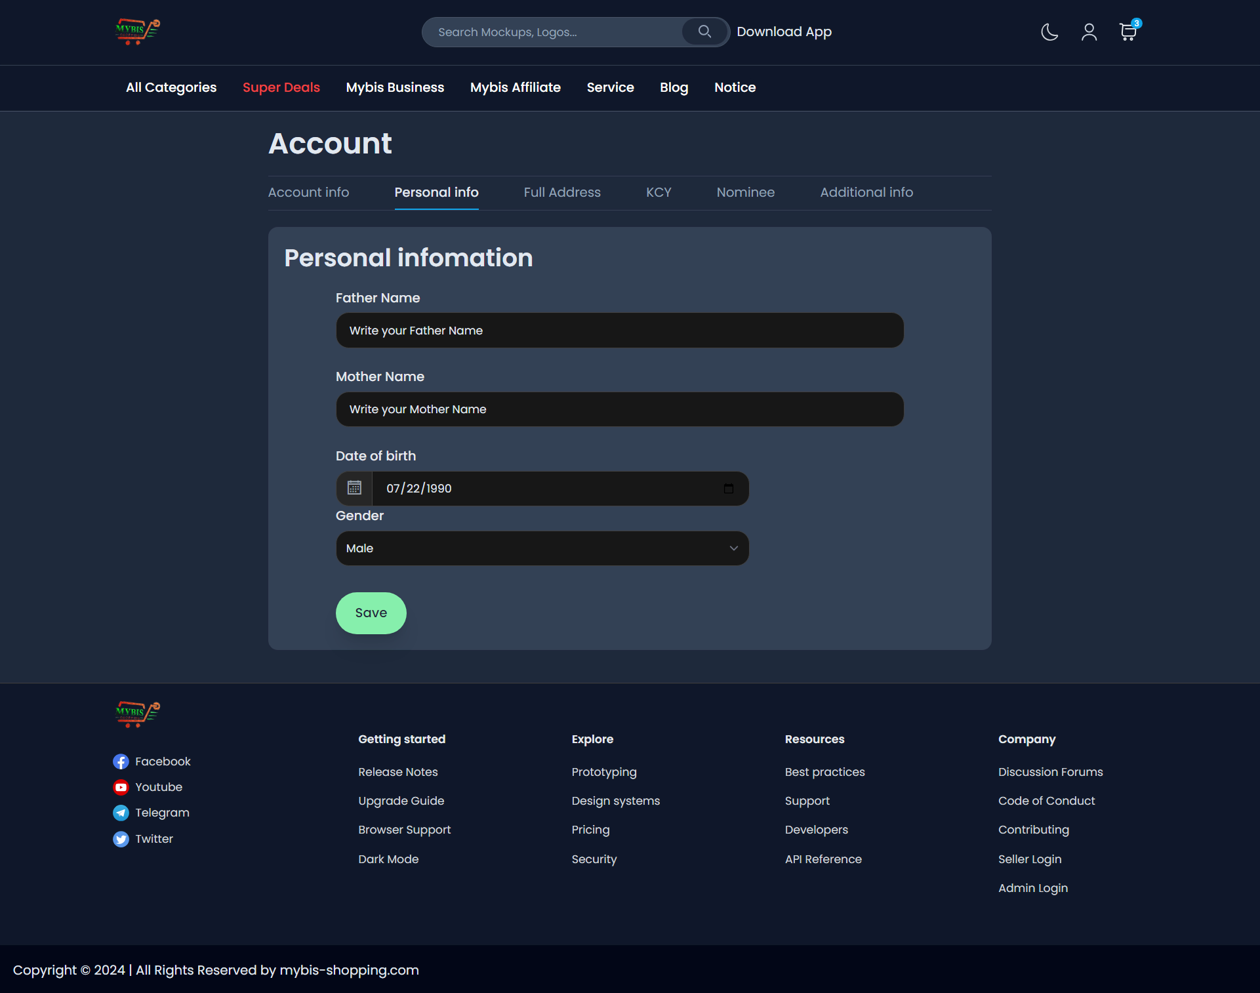The width and height of the screenshot is (1260, 993).
Task: Open the shopping cart icon
Action: [x=1128, y=32]
